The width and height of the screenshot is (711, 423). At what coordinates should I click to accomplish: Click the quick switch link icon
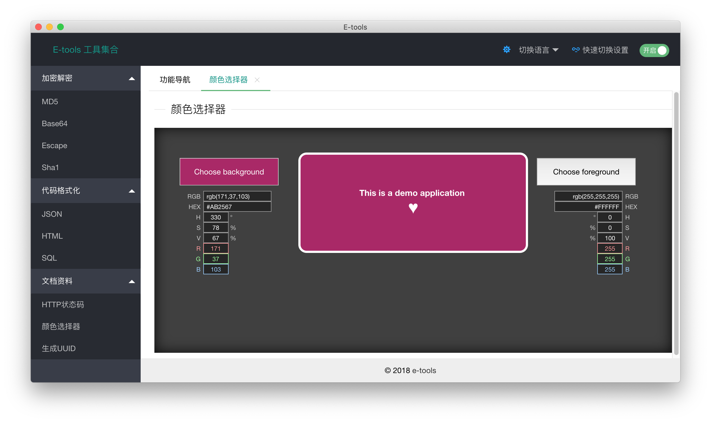click(x=576, y=50)
